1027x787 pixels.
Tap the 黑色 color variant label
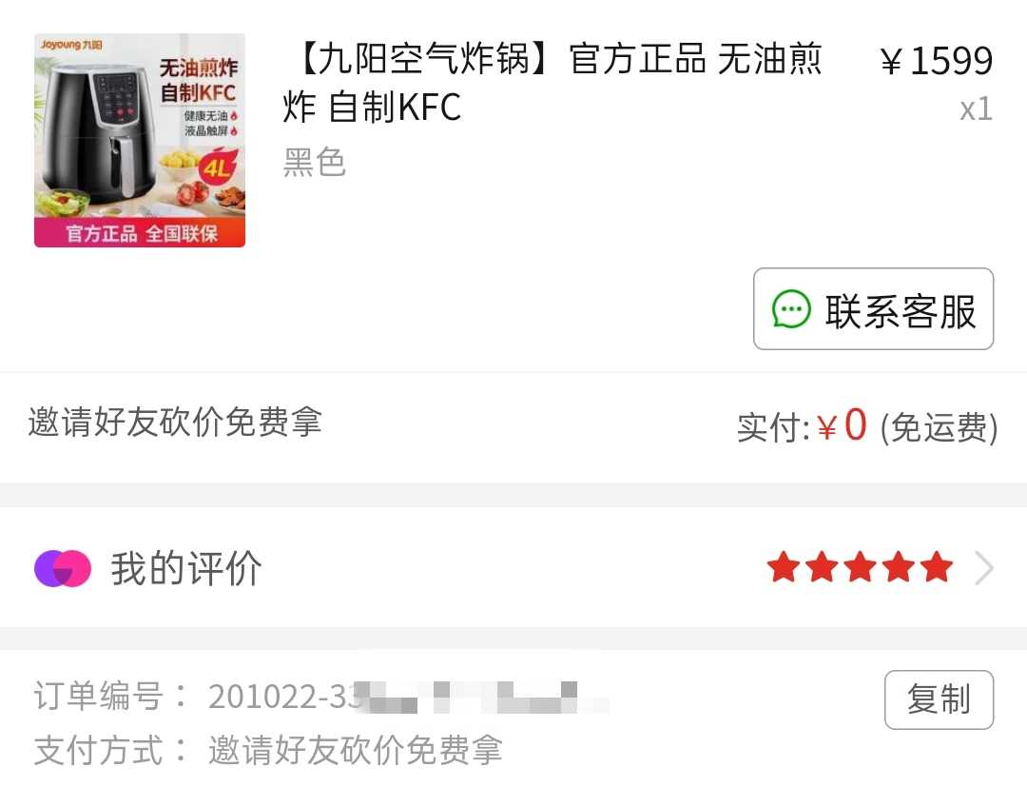[x=314, y=162]
